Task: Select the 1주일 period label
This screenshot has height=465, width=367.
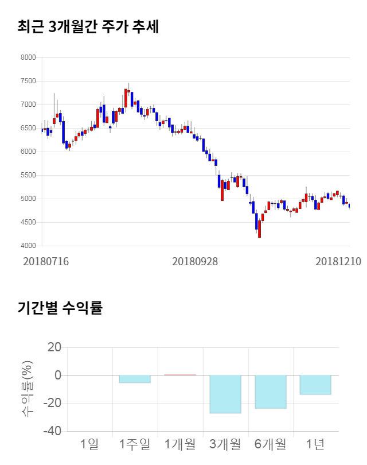Action: coord(135,444)
